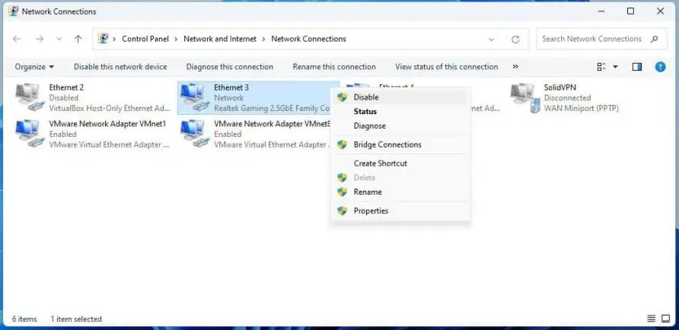Click the "SolidVPN" connection name

coord(560,87)
